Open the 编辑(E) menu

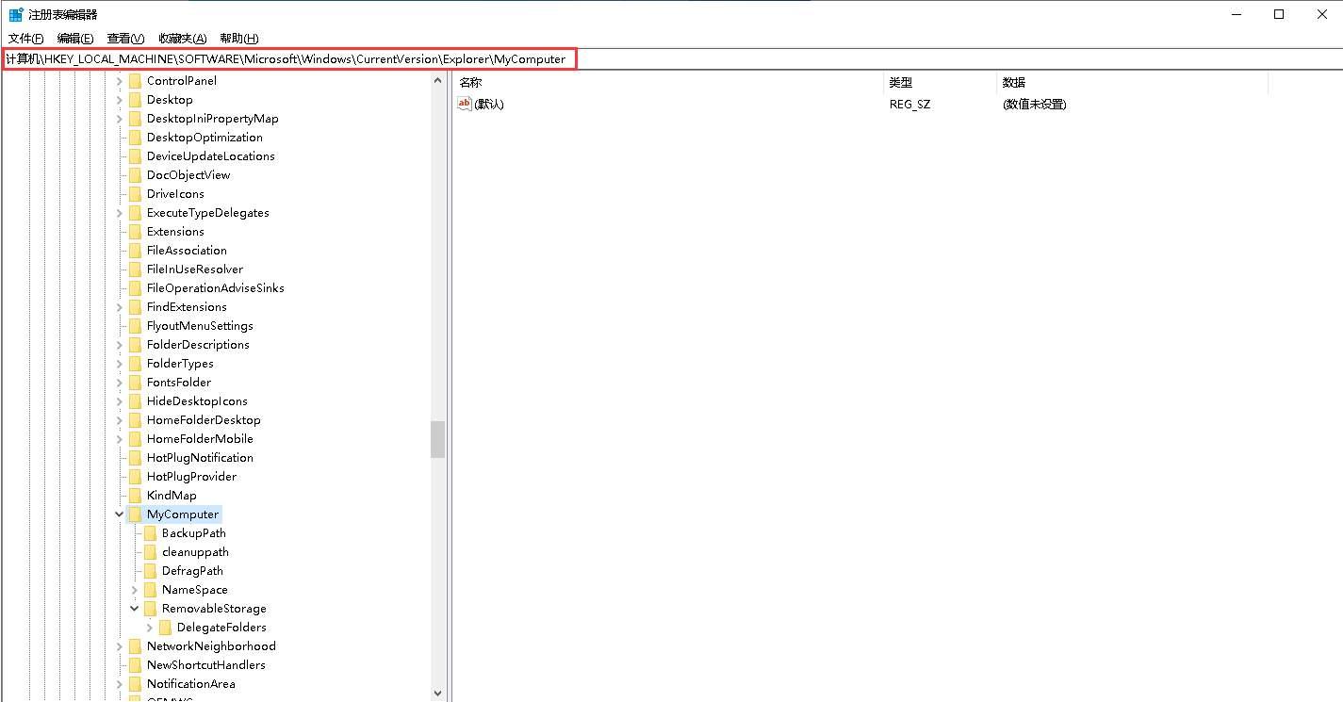pyautogui.click(x=75, y=38)
